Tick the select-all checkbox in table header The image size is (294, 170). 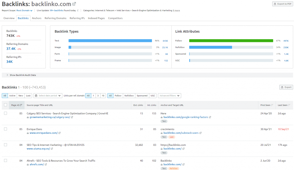pos(5,105)
